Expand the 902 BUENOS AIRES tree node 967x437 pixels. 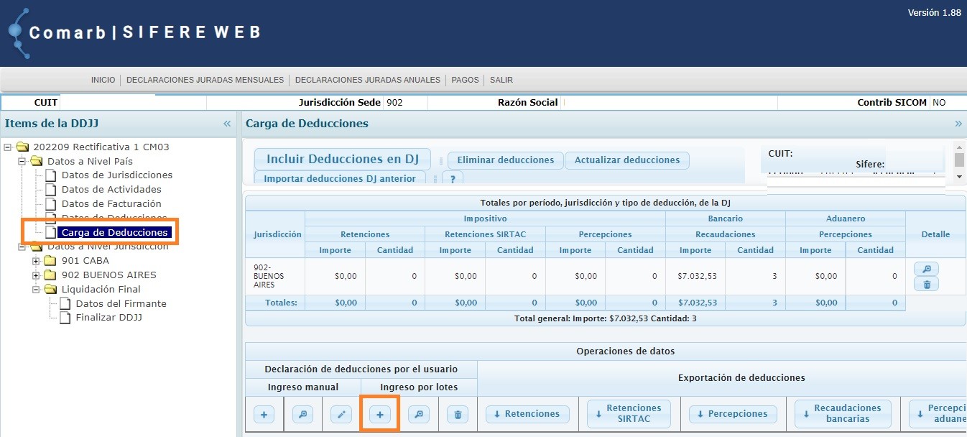(x=36, y=275)
